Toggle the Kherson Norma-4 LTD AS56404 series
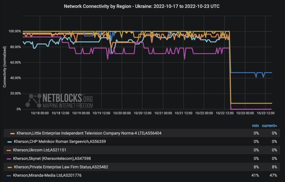Screen dimensions: 285x182 (x=89, y=133)
